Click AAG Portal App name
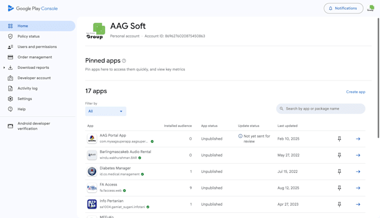 point(113,136)
